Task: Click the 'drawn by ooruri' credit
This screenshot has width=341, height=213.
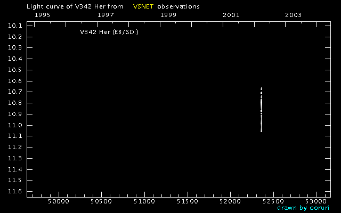Action: coord(303,208)
